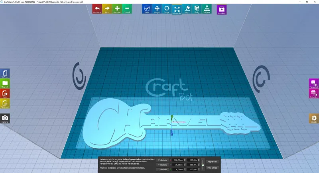
Task: Select the Kijelöl selection tool
Action: click(147, 9)
